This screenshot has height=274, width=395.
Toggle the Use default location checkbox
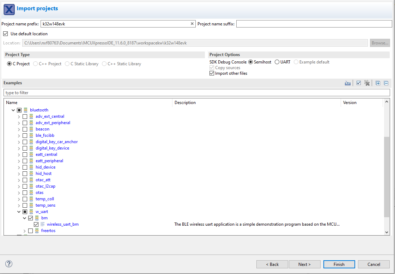coord(5,34)
